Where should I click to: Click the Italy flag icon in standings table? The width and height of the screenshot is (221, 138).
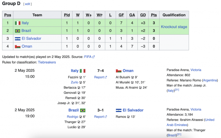pos(18,23)
